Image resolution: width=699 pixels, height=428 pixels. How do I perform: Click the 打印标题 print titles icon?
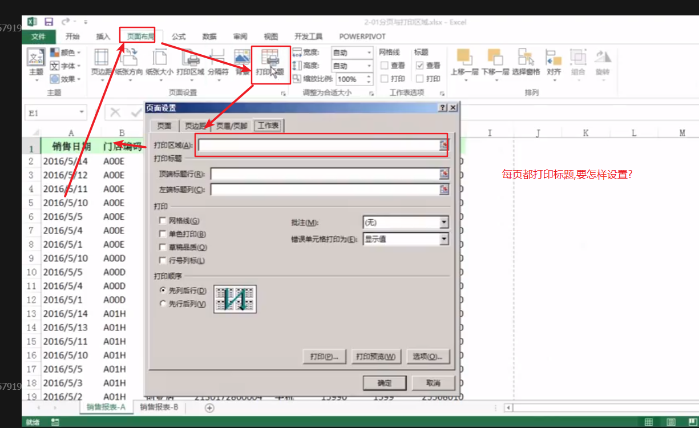click(269, 58)
